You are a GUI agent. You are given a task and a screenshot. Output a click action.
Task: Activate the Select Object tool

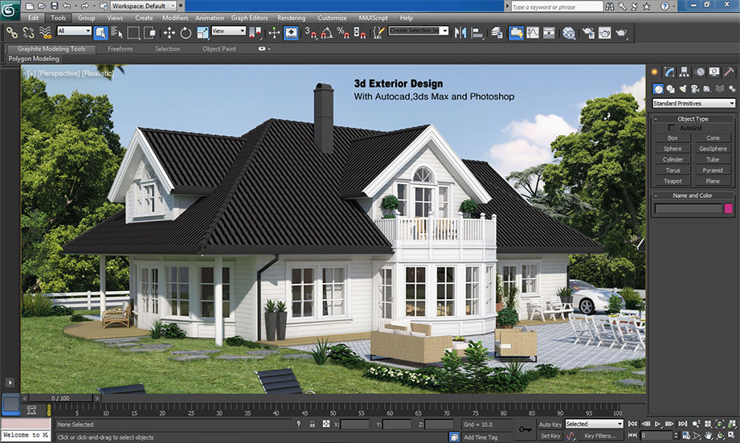tap(100, 33)
